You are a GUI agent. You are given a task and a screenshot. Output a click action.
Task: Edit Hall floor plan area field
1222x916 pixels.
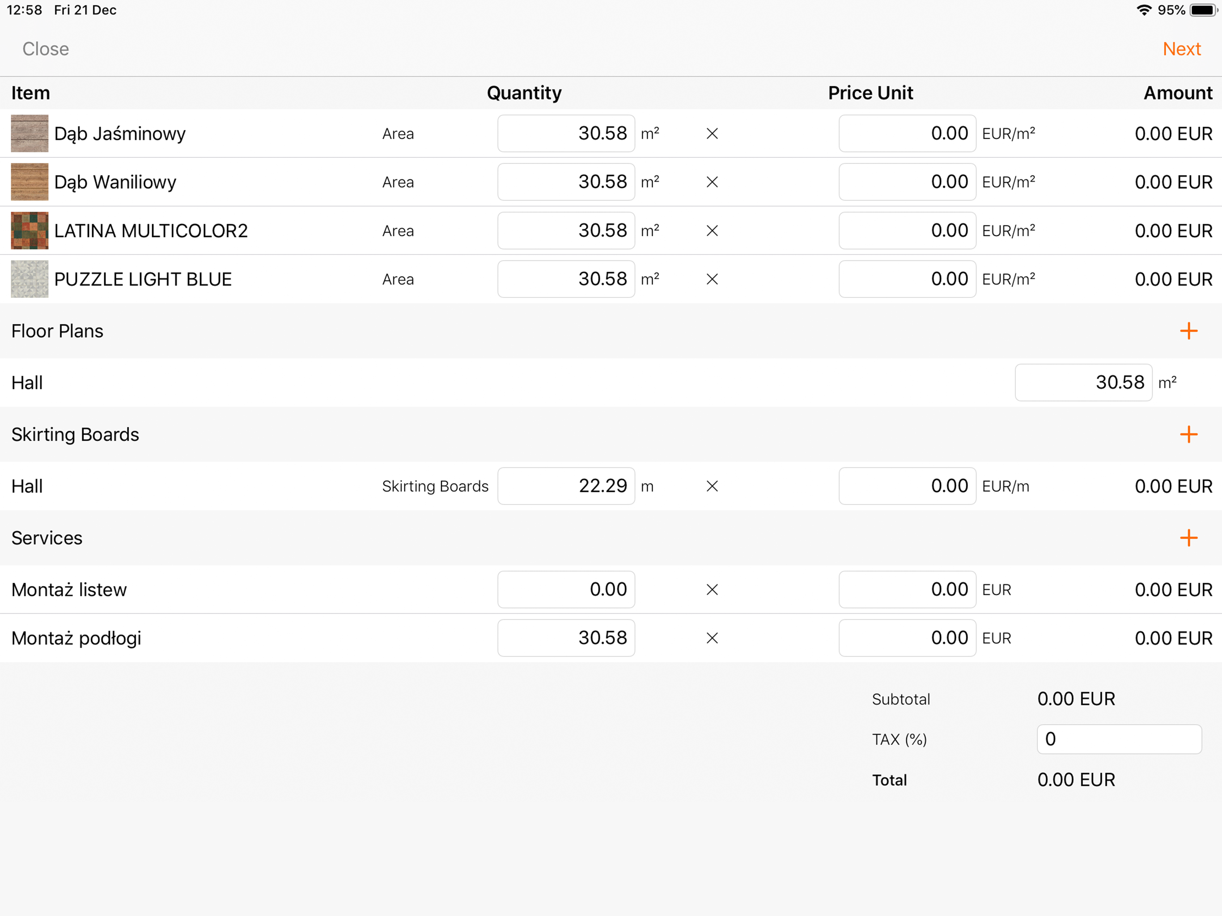coord(1083,382)
